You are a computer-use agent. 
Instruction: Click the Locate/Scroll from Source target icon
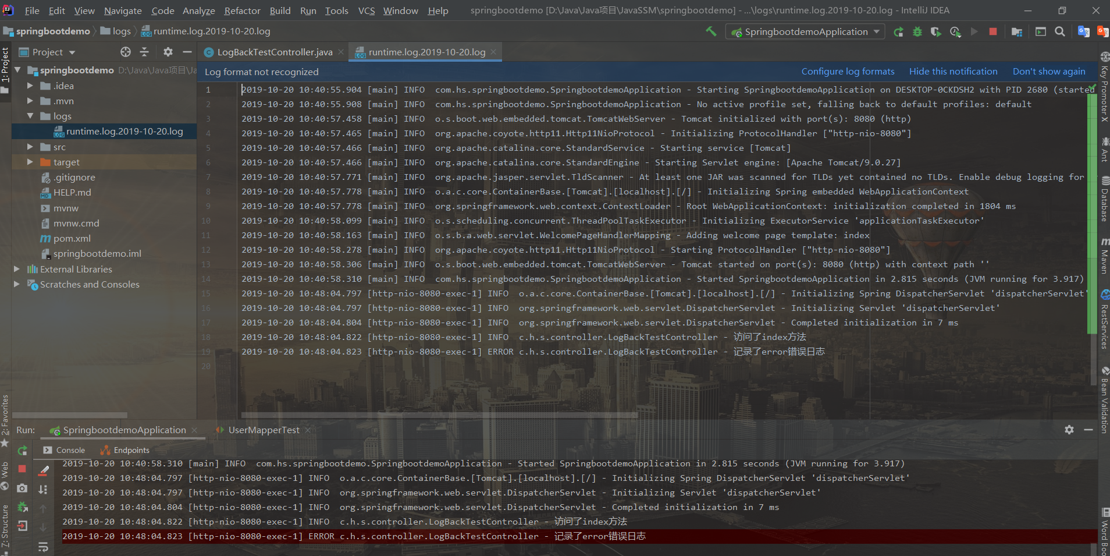coord(126,52)
